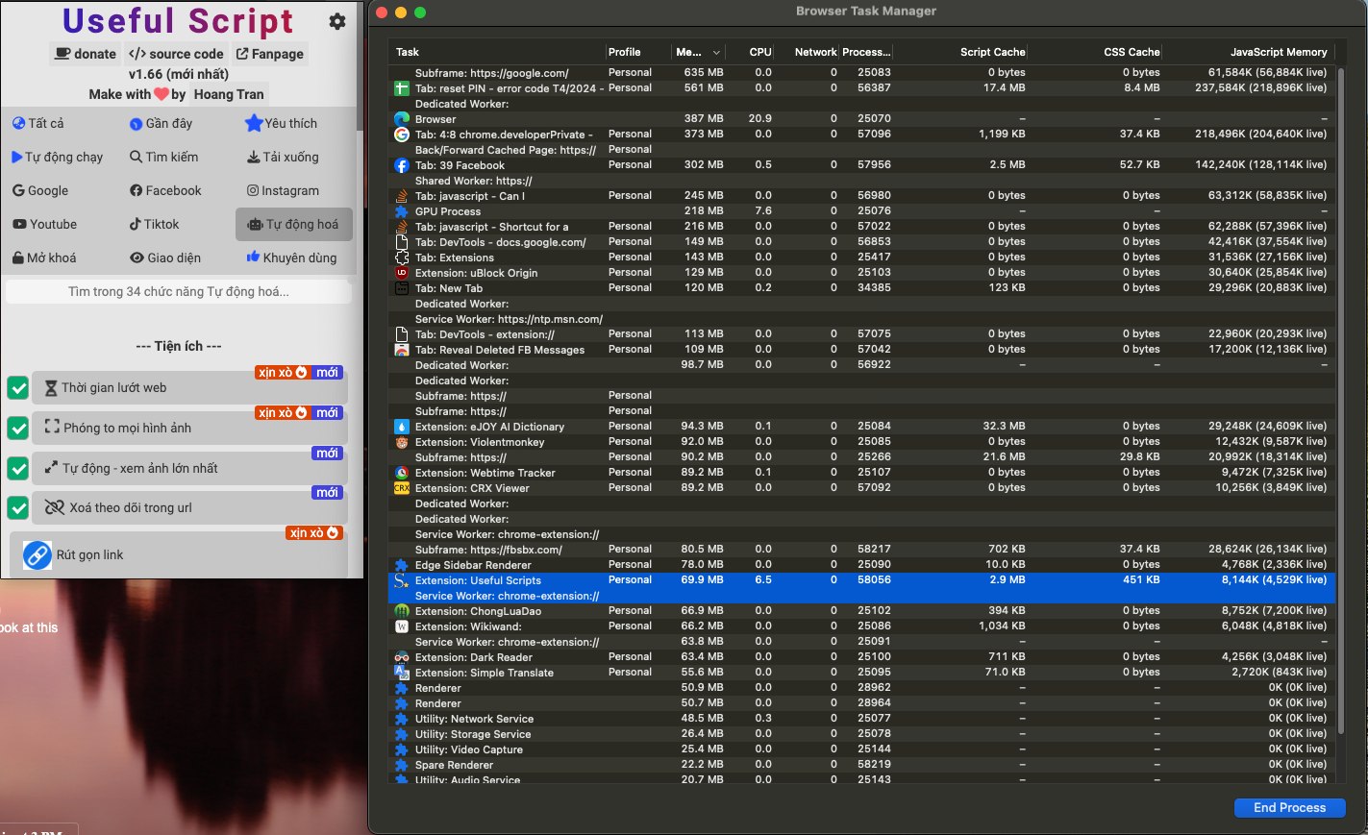Uncheck the 'Thời gian lướt web' checkbox
Image resolution: width=1368 pixels, height=835 pixels.
pyautogui.click(x=18, y=387)
